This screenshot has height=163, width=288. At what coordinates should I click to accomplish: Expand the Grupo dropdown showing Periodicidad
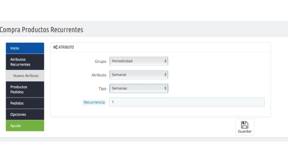pos(139,61)
